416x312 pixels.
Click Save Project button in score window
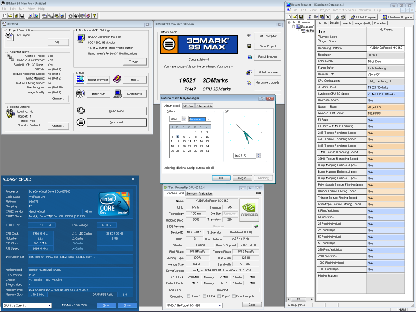(268, 46)
